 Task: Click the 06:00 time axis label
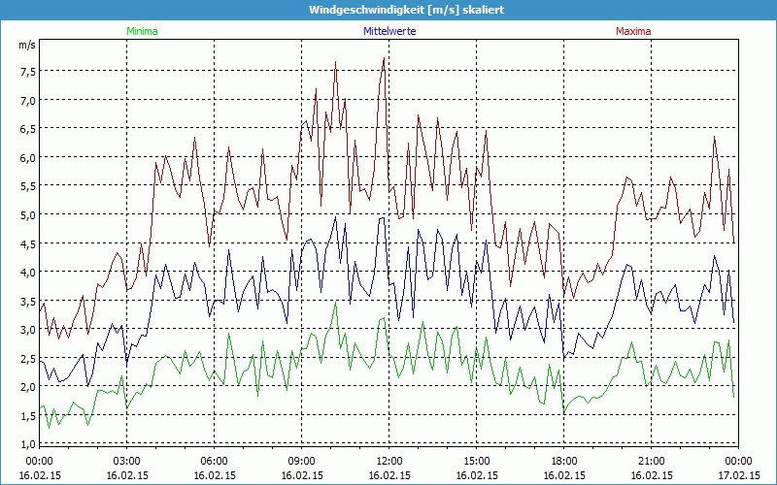[214, 461]
